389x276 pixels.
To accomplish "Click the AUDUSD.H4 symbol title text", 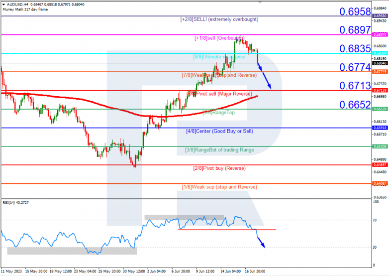I will tap(17, 4).
